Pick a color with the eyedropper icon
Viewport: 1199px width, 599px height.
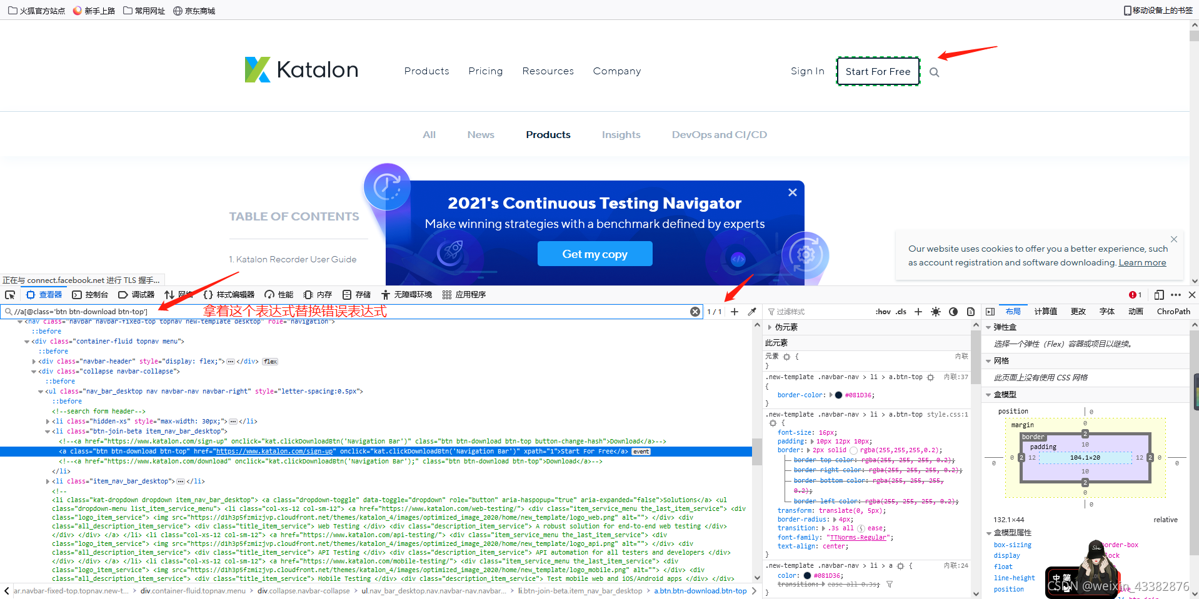click(752, 312)
